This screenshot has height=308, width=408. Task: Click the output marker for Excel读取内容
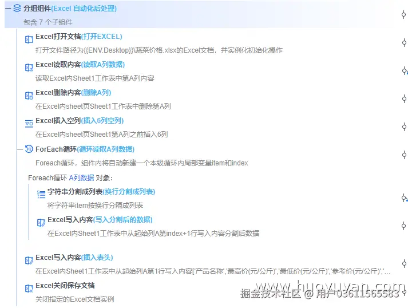(x=405, y=70)
